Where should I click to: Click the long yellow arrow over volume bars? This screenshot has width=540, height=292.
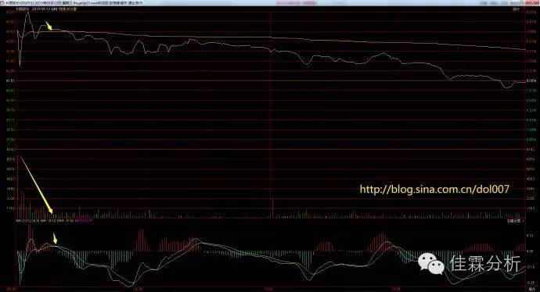tap(37, 184)
